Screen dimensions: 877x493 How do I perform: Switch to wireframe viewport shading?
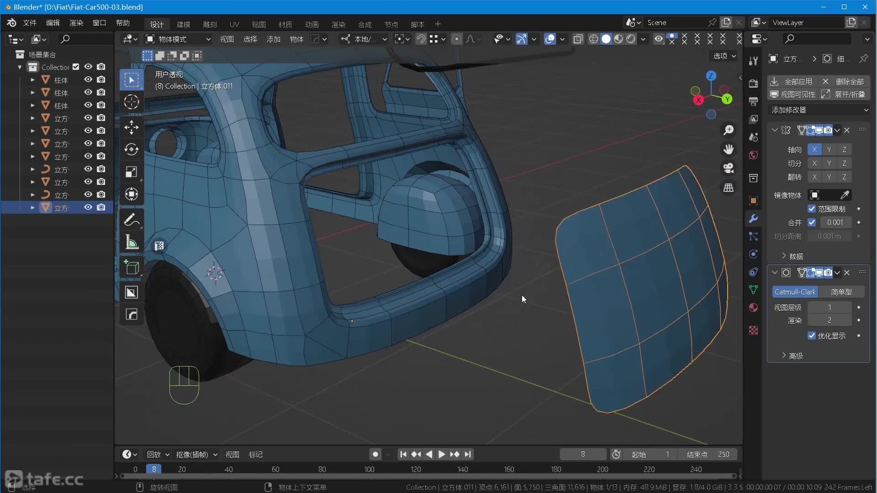tap(593, 39)
